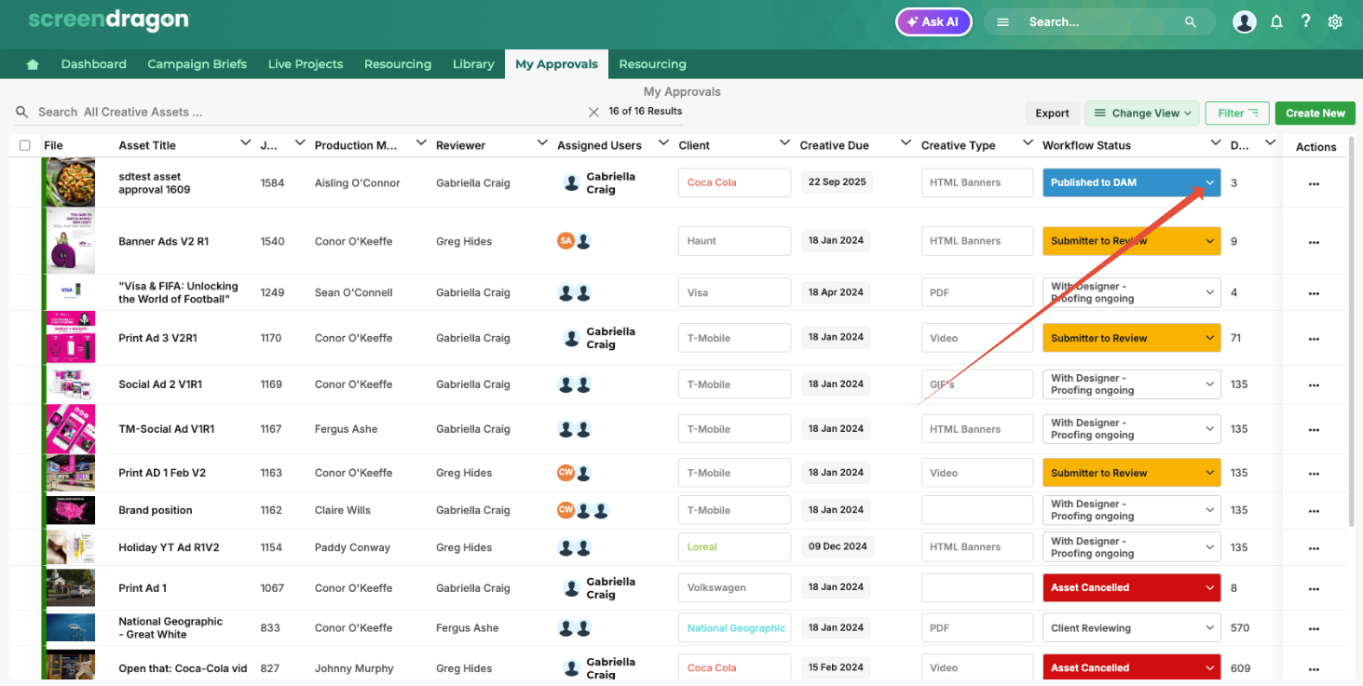Open workflow status dropdown for Banner Ads V2 R1

1131,241
